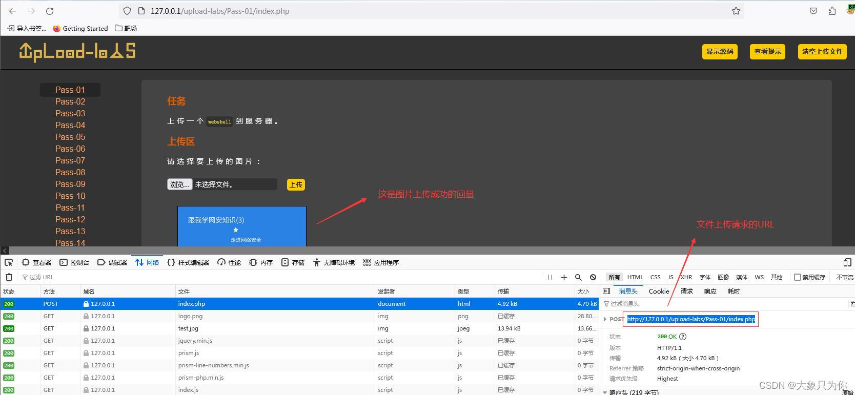Open Pass-12 in the sidebar
Viewport: 855px width, 395px height.
click(x=70, y=219)
